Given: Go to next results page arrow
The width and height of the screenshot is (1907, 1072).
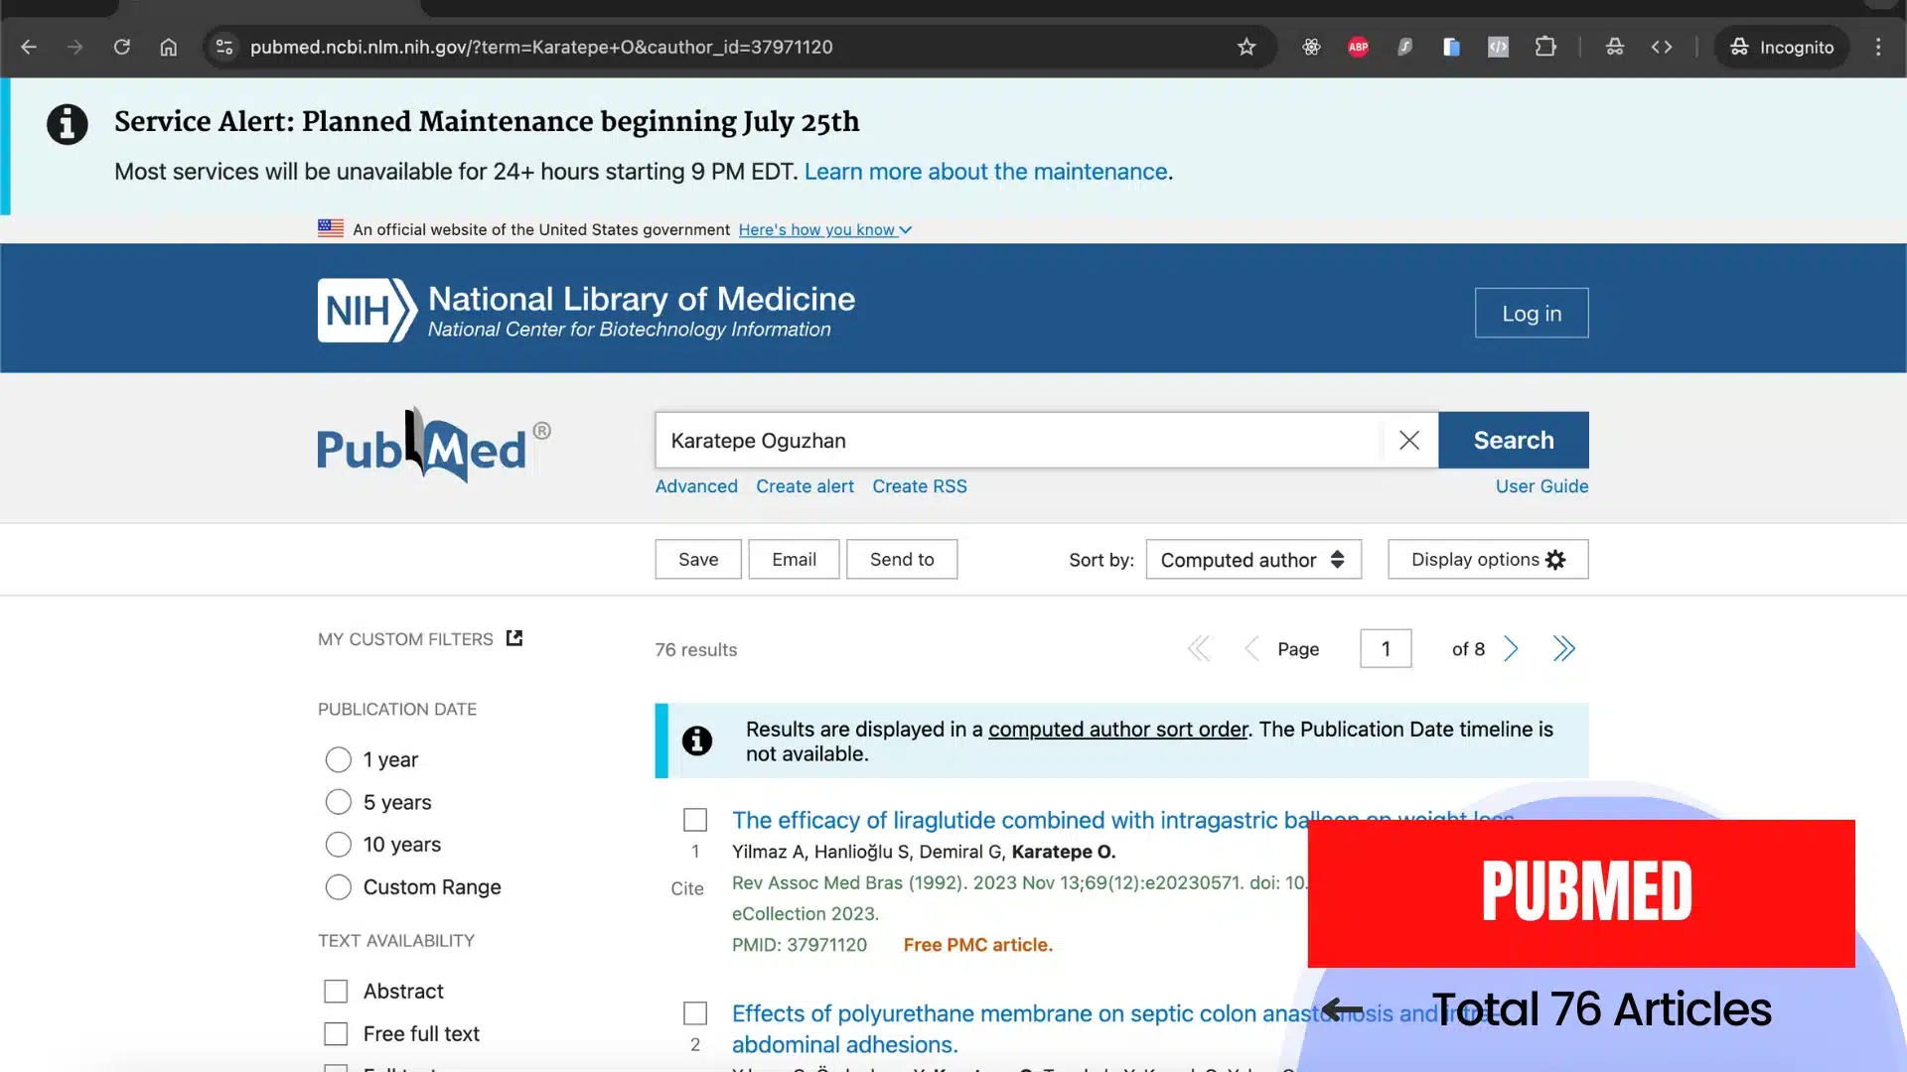Looking at the screenshot, I should (1511, 649).
